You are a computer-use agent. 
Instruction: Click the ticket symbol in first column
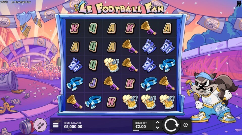[75, 65]
